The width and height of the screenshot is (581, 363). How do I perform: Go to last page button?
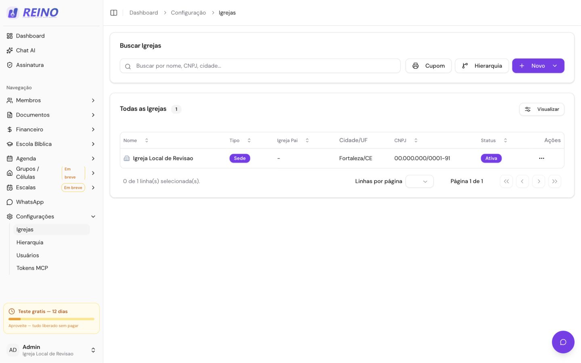[x=555, y=181]
